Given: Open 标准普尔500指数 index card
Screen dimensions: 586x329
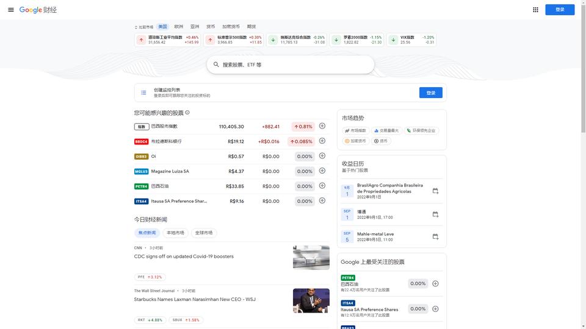Looking at the screenshot, I should (x=234, y=40).
